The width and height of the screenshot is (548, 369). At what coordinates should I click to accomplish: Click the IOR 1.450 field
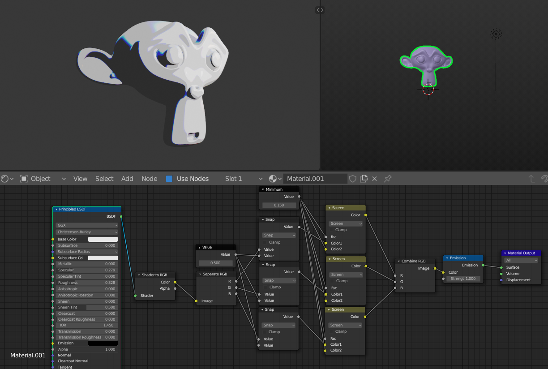click(x=87, y=325)
